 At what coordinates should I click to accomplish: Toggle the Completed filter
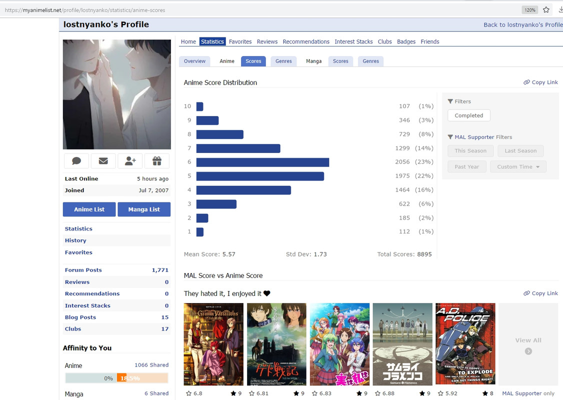[469, 115]
